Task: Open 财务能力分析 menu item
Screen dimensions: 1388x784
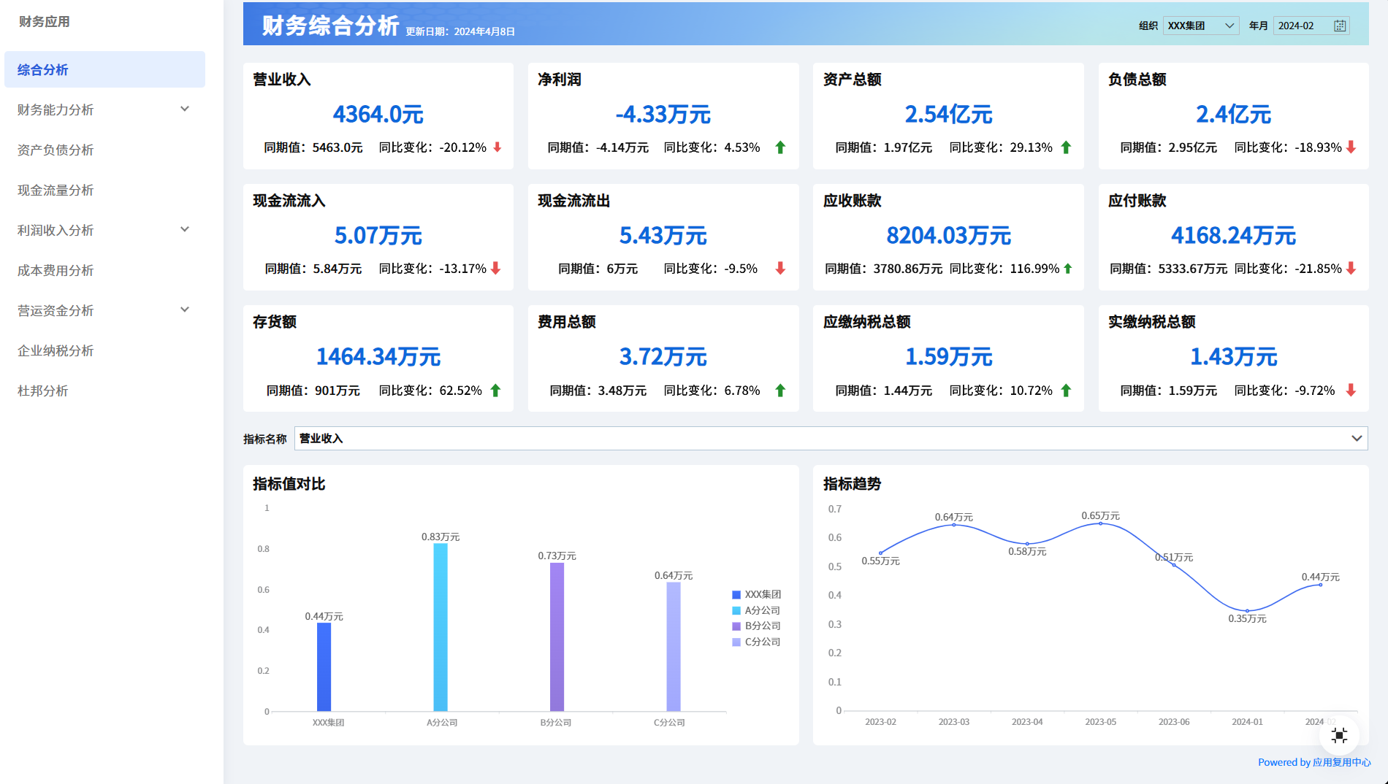Action: tap(104, 109)
